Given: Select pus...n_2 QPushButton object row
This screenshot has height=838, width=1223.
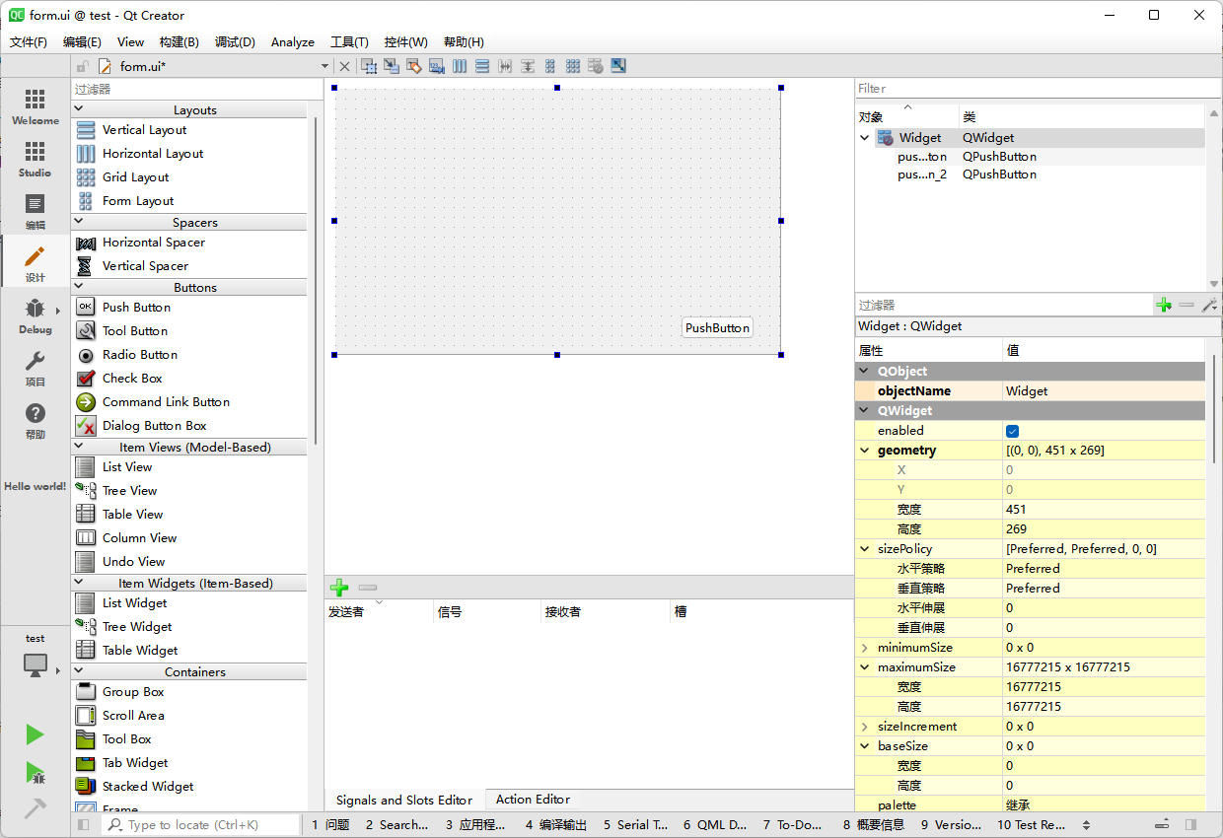Looking at the screenshot, I should click(1030, 175).
